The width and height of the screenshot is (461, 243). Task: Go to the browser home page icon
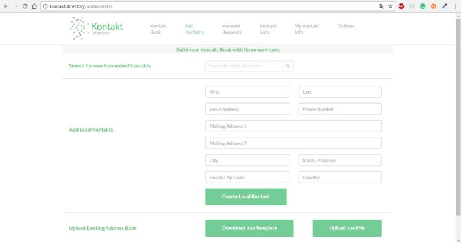pos(34,6)
